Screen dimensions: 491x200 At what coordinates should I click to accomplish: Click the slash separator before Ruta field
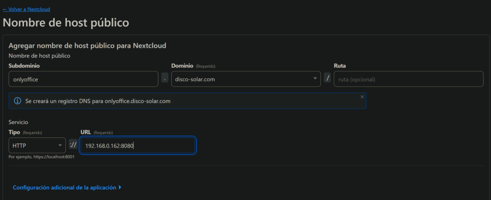coord(327,78)
